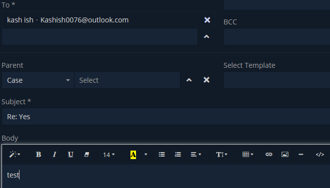Insert a hyperlink via link icon
This screenshot has height=188, width=330.
pos(269,155)
